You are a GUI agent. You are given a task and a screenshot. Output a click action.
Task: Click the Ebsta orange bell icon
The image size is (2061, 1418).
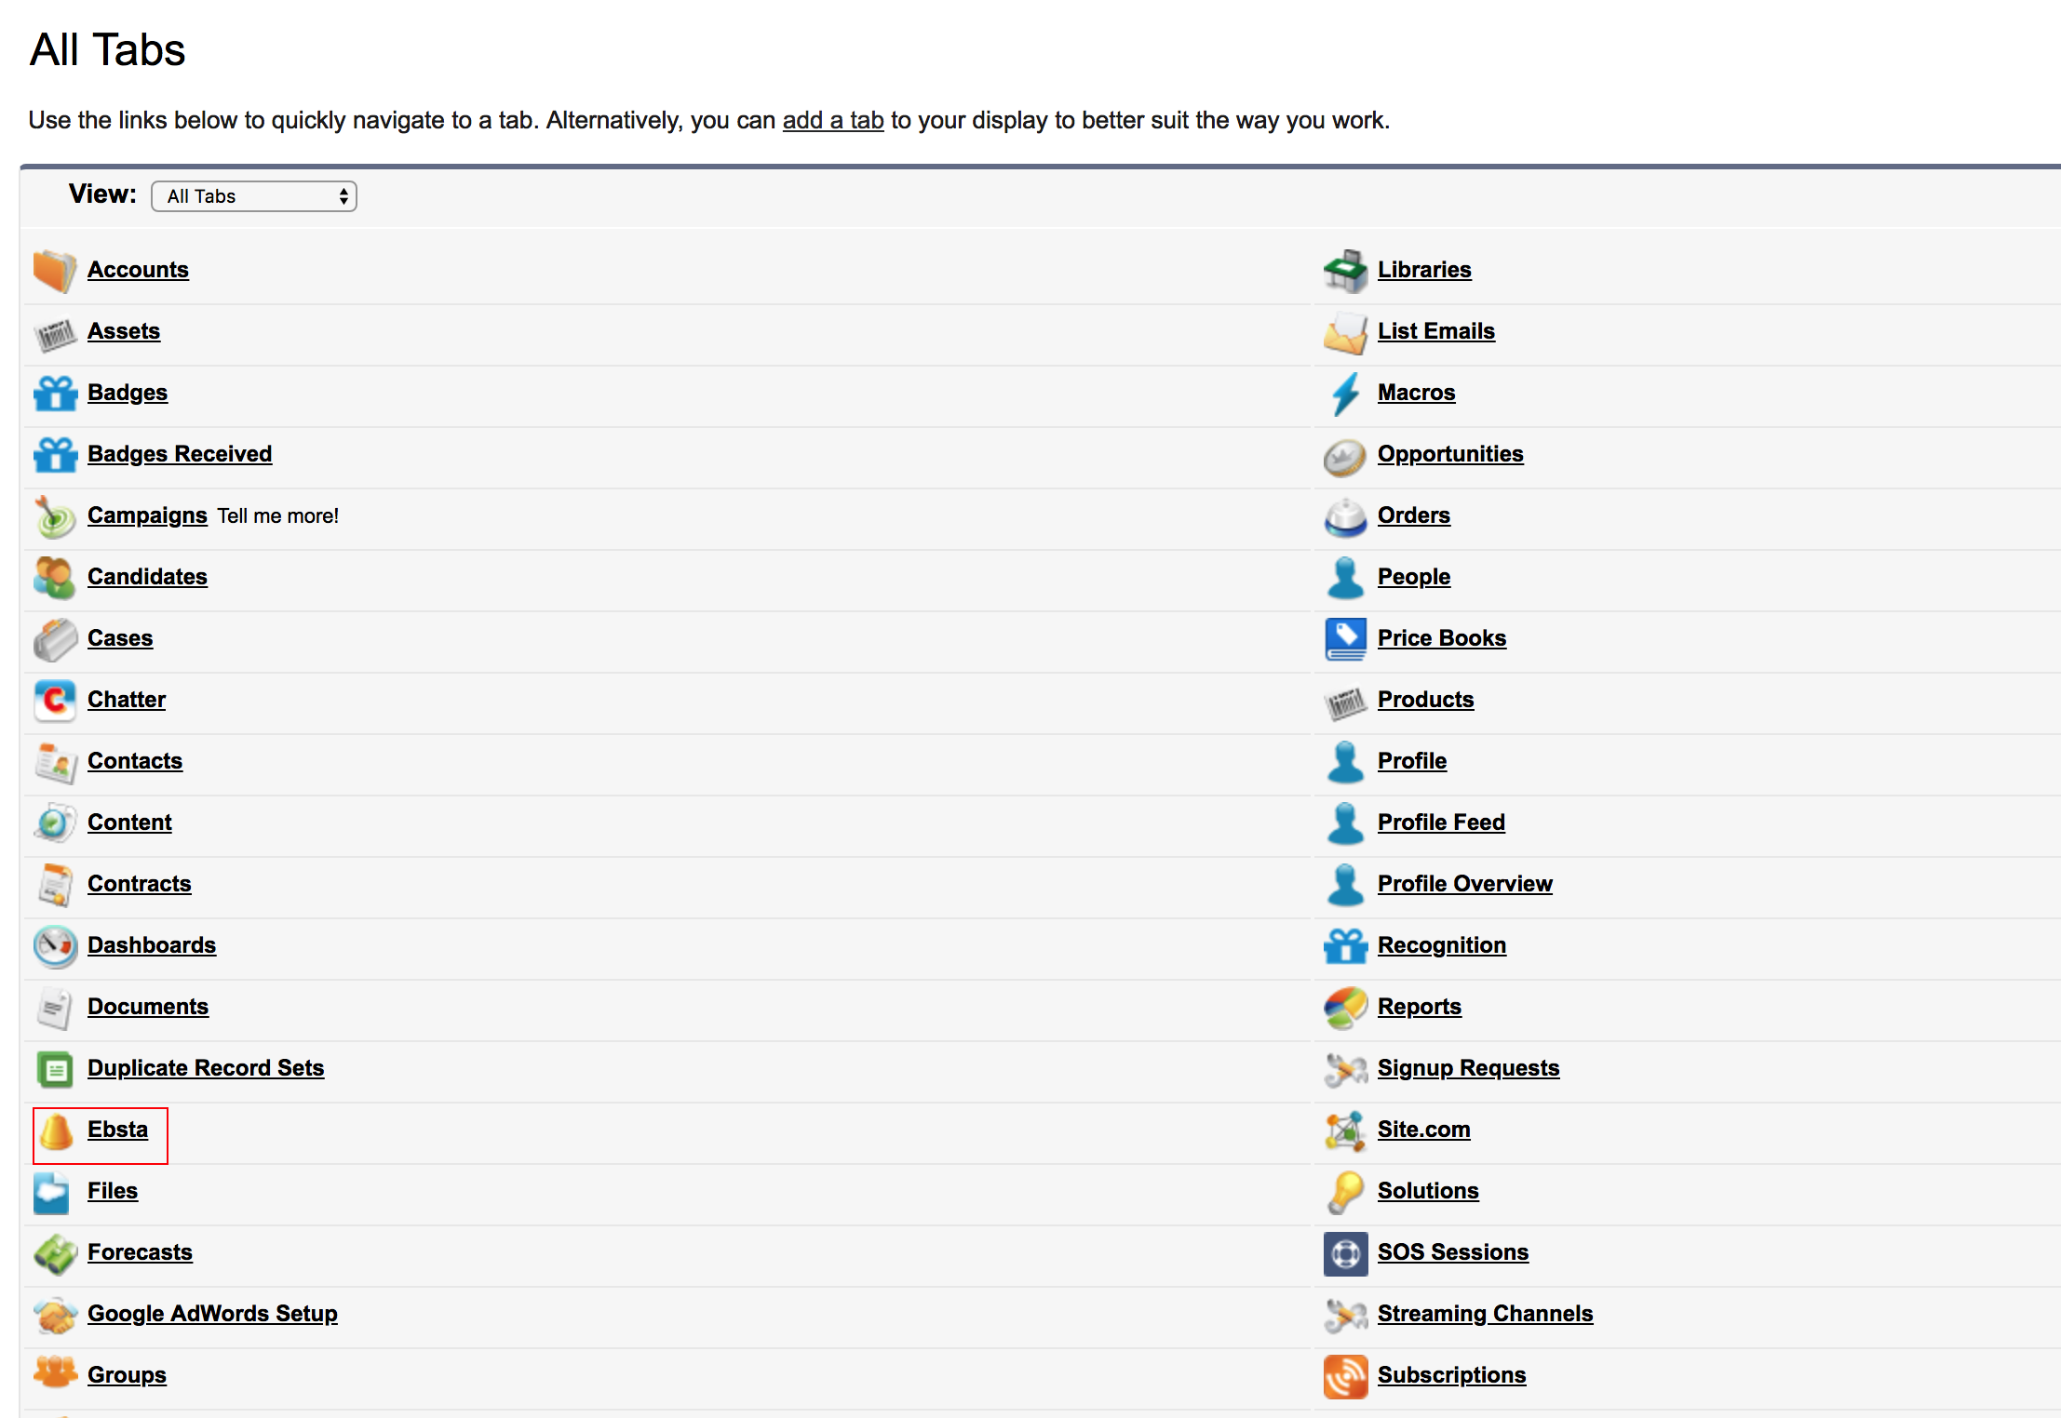click(x=56, y=1131)
